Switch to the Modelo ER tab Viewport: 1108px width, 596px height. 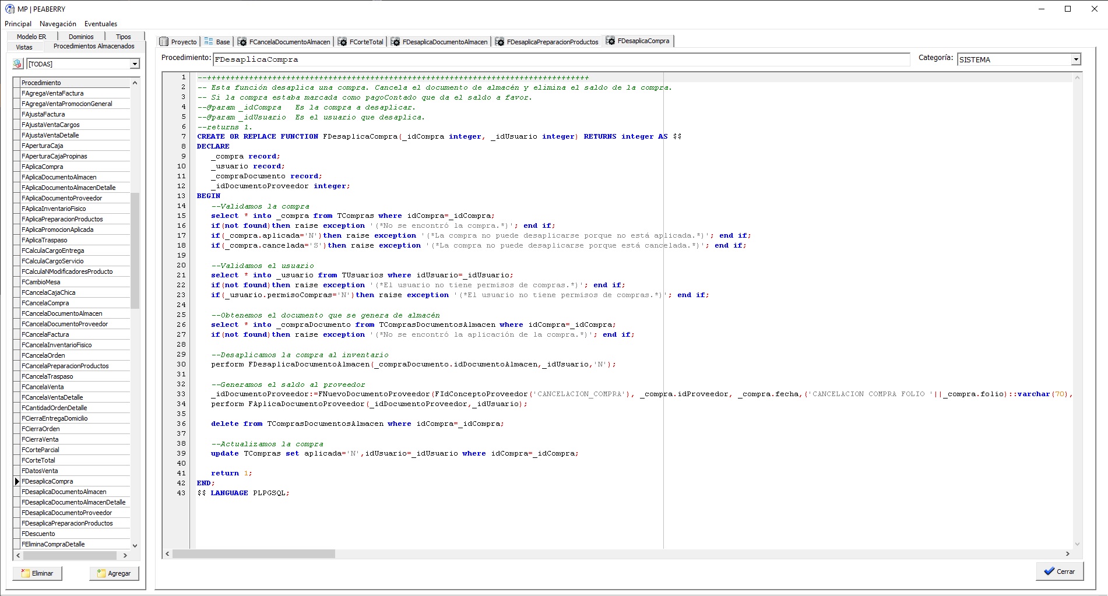[x=31, y=37]
